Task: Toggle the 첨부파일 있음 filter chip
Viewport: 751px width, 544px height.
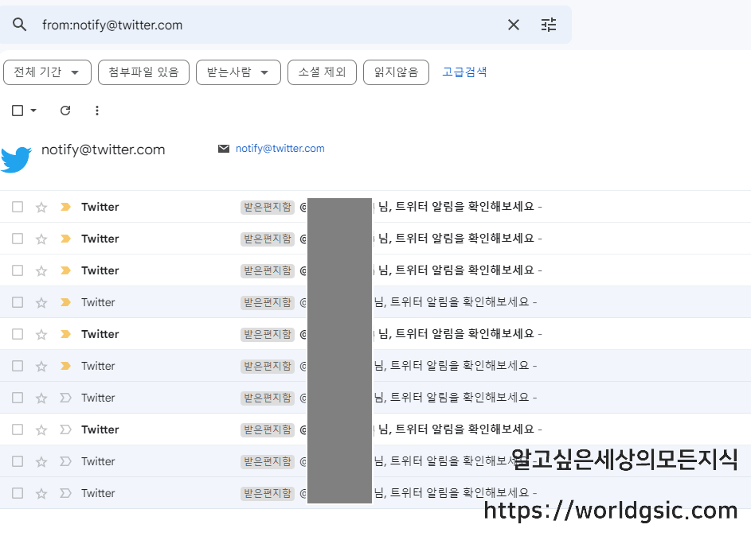Action: (x=143, y=72)
